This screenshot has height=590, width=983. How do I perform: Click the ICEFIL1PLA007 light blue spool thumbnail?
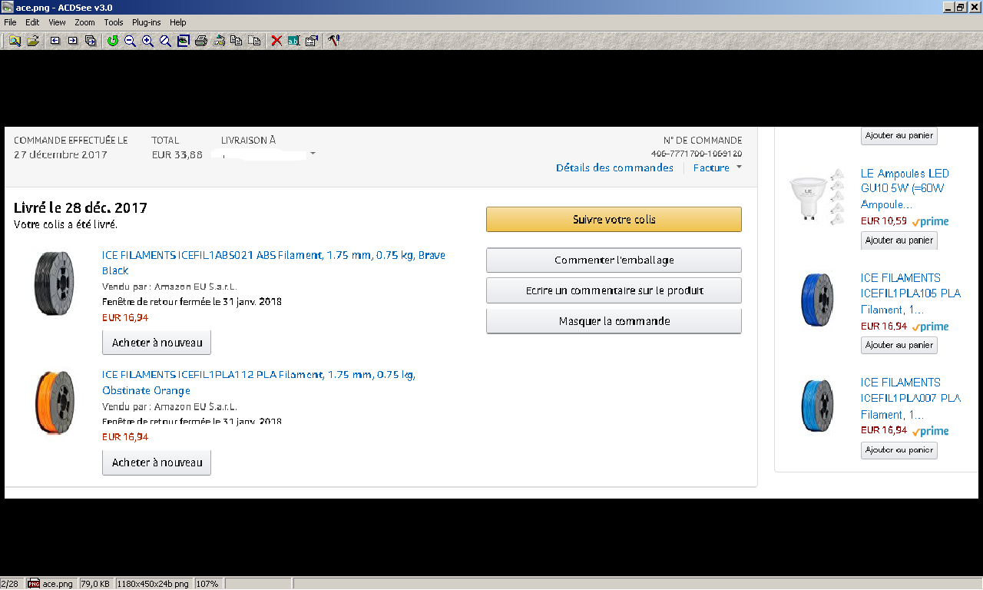[816, 405]
